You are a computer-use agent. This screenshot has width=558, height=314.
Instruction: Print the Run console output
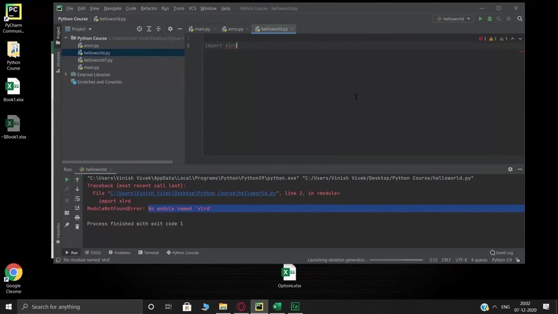[x=77, y=217]
